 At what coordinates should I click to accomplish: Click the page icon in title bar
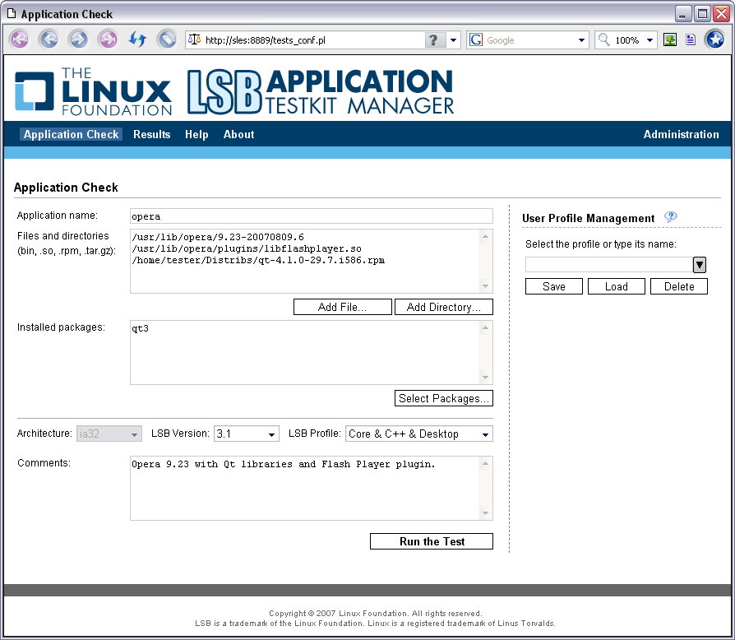point(12,14)
